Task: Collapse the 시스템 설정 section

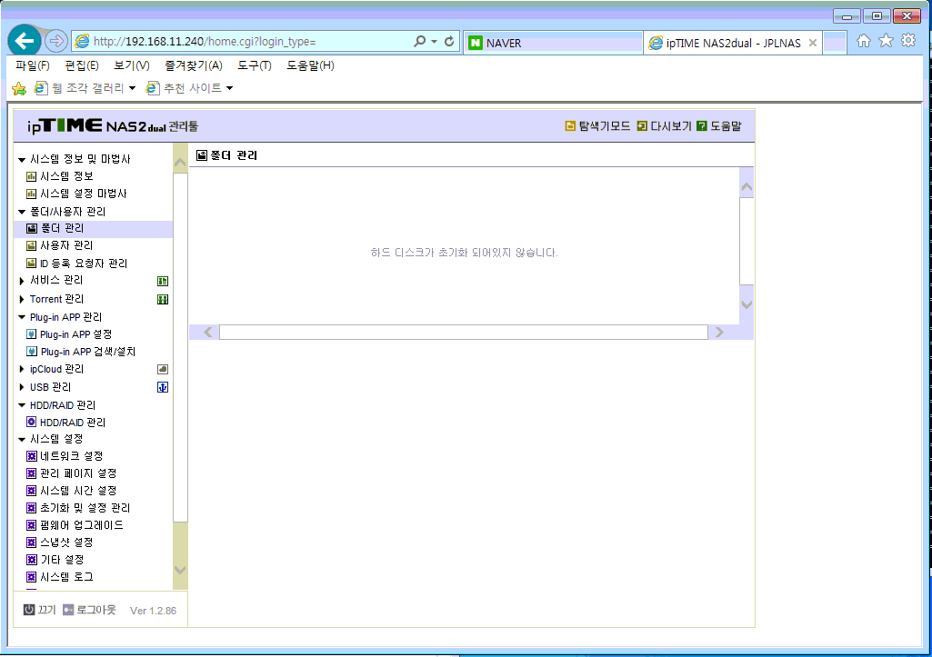Action: click(22, 440)
